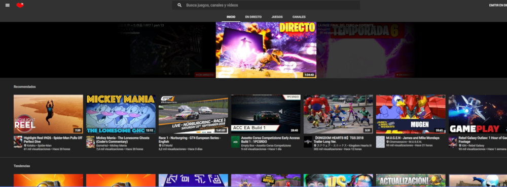The image size is (507, 187).
Task: Open the Nürburgring Race 1 thumbnail
Action: (x=193, y=114)
